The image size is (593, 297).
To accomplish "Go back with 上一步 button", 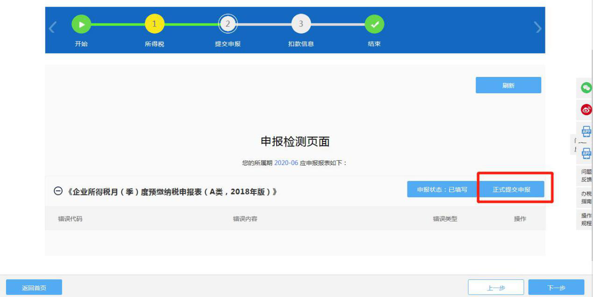I will pyautogui.click(x=496, y=288).
